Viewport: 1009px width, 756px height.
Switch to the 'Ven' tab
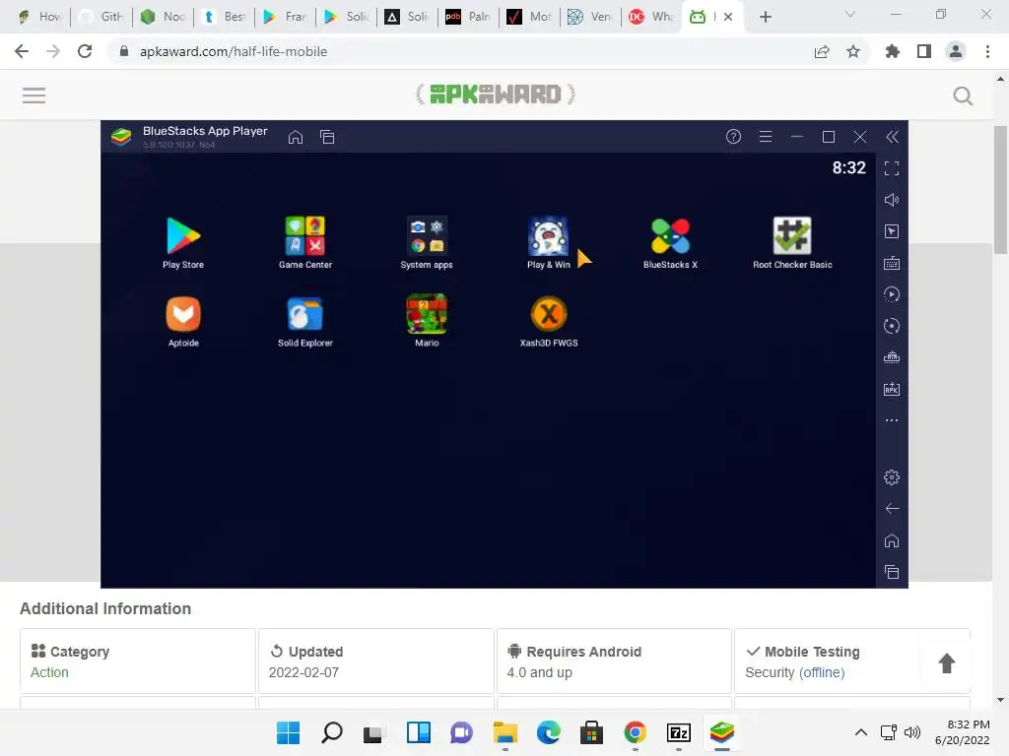click(x=591, y=17)
